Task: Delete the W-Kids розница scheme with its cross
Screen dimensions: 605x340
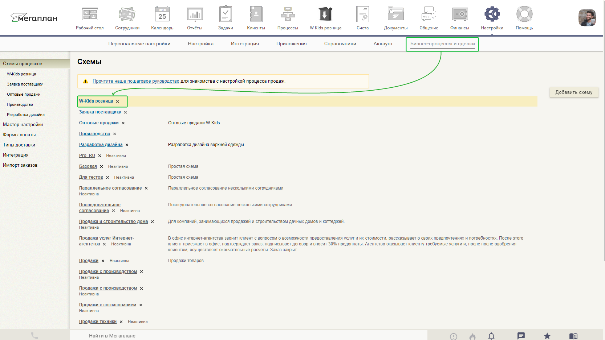Action: pyautogui.click(x=118, y=101)
